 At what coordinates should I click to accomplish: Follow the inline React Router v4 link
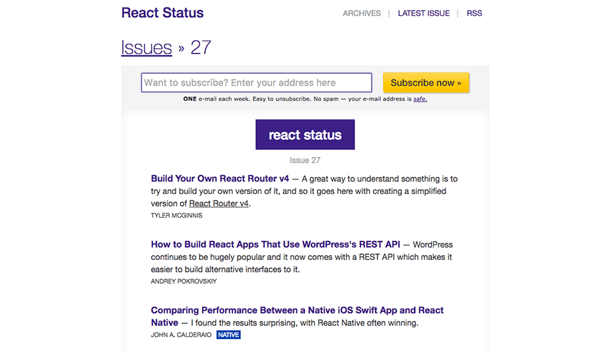[218, 203]
